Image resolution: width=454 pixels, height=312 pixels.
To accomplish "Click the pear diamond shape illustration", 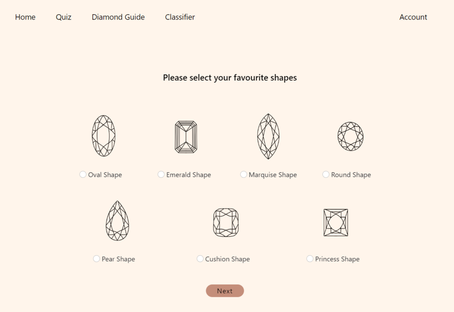I will click(117, 221).
